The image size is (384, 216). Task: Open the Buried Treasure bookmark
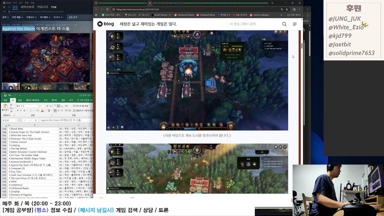pyautogui.click(x=161, y=15)
